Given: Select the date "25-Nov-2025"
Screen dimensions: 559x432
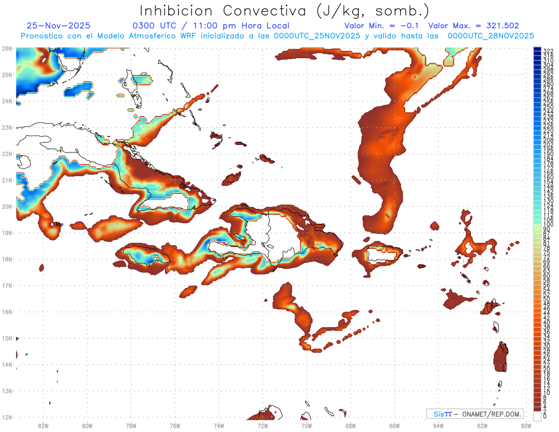Looking at the screenshot, I should (x=59, y=26).
